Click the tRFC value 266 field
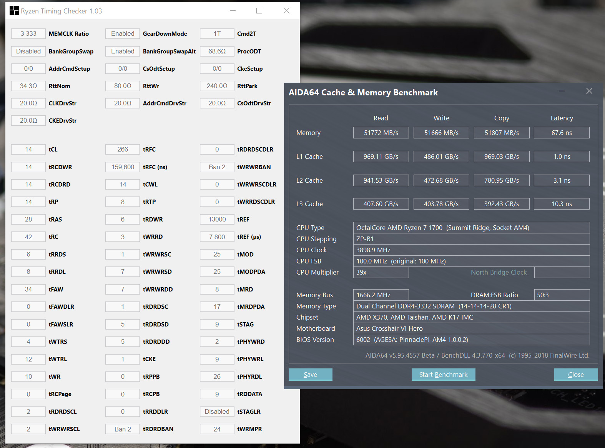Image resolution: width=605 pixels, height=448 pixels. [x=123, y=149]
